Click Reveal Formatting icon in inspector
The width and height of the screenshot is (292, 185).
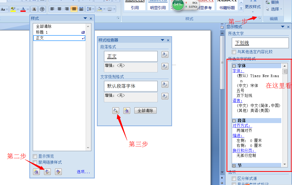click(x=116, y=110)
